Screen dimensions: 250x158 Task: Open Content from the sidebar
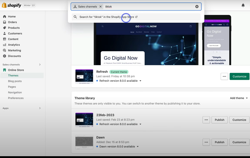coord(13,39)
